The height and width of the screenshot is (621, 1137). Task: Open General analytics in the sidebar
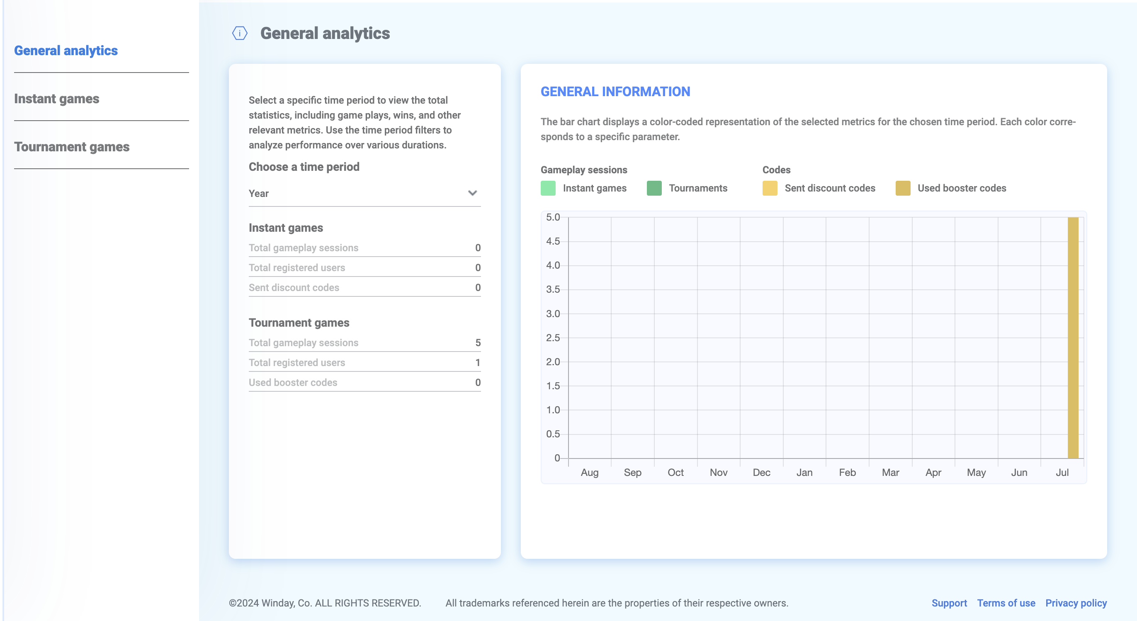point(66,51)
